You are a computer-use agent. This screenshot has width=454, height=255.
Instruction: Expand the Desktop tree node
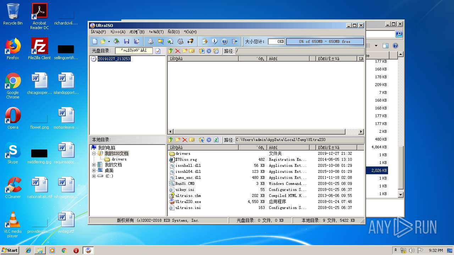pos(94,170)
